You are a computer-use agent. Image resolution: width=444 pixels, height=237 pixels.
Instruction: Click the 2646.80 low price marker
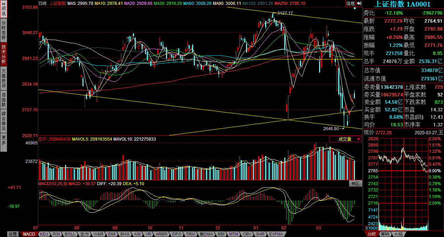tap(331, 128)
